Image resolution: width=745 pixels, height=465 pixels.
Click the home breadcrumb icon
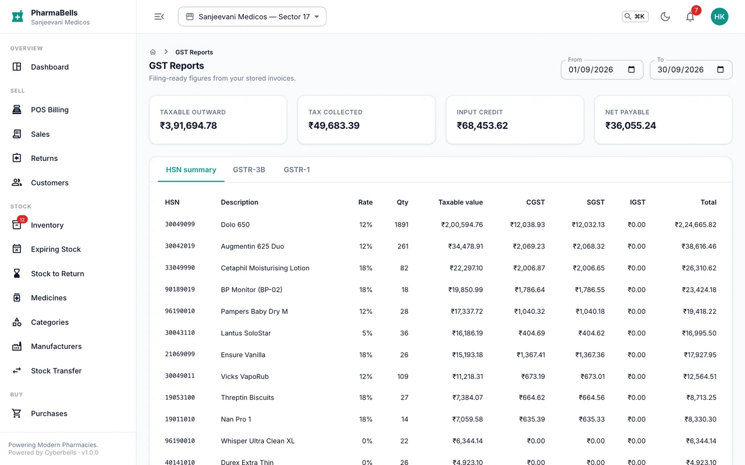[x=153, y=52]
